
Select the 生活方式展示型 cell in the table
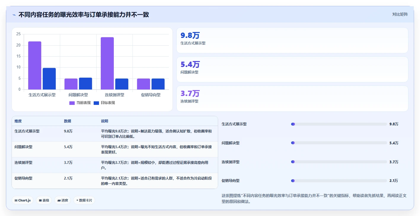click(27, 131)
